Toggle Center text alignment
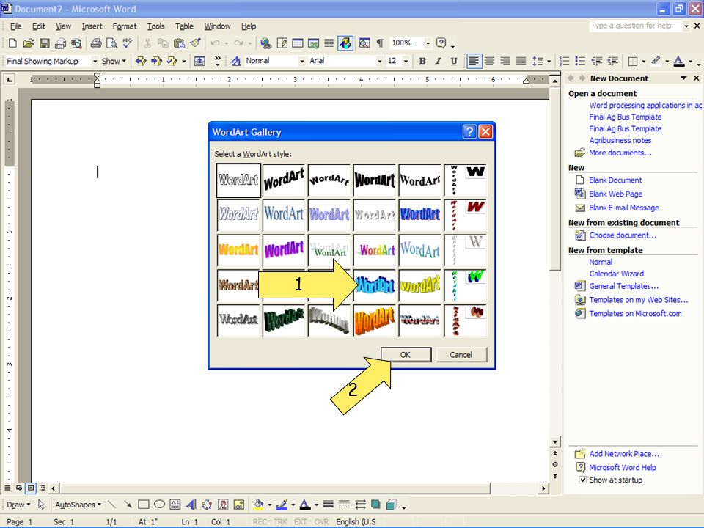 (x=489, y=61)
